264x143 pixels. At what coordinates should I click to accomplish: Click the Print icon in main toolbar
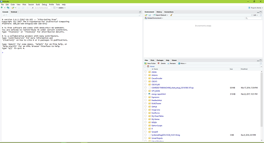click(x=27, y=8)
